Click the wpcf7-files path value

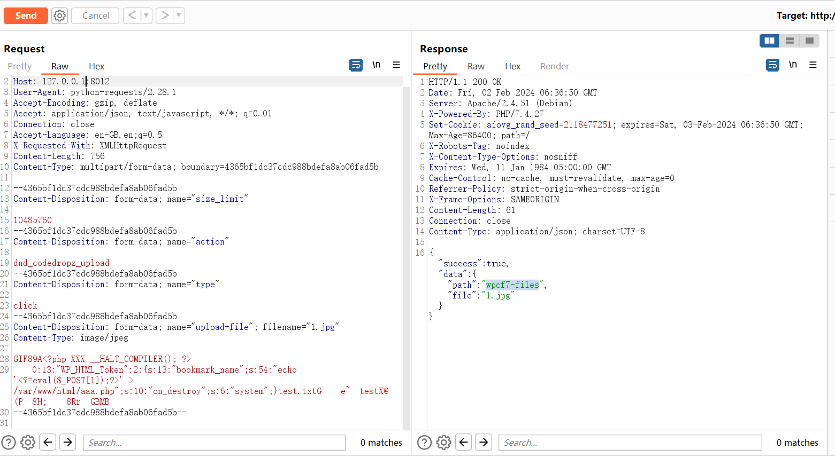[x=512, y=285]
